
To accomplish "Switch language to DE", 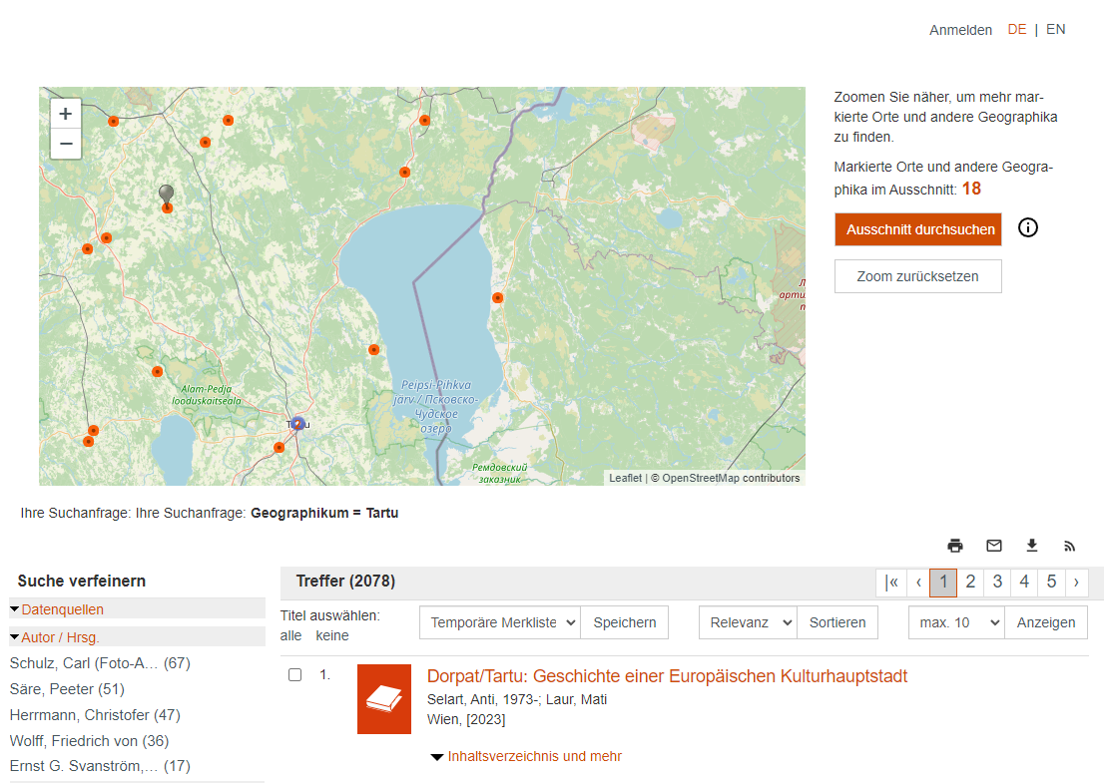I will point(1017,29).
